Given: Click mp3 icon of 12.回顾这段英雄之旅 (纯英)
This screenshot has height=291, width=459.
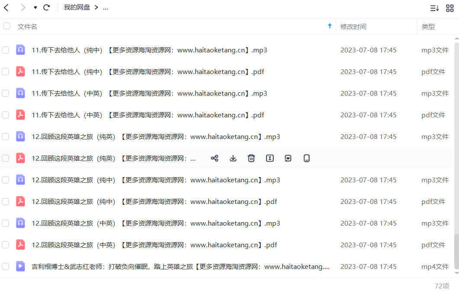Looking at the screenshot, I should coord(20,136).
